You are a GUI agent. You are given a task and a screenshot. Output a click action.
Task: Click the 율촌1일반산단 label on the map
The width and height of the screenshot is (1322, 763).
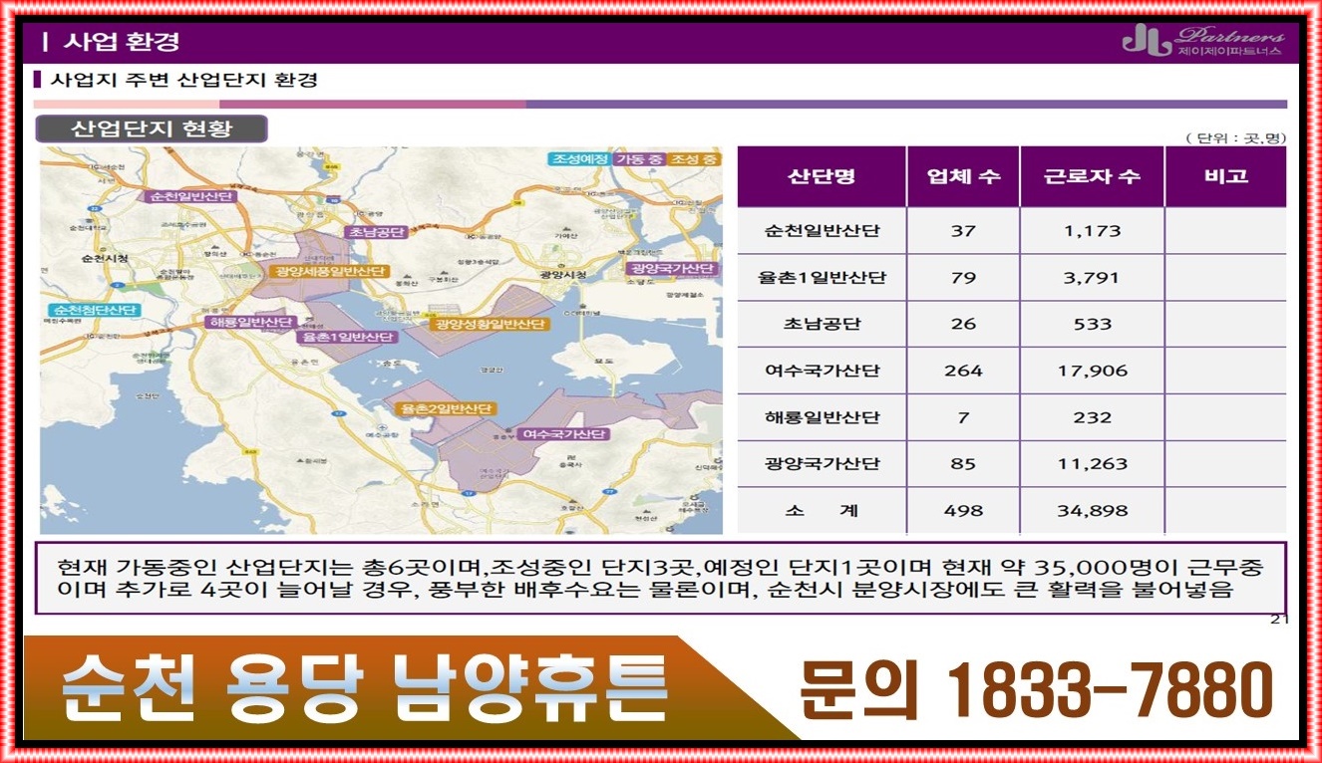(346, 338)
